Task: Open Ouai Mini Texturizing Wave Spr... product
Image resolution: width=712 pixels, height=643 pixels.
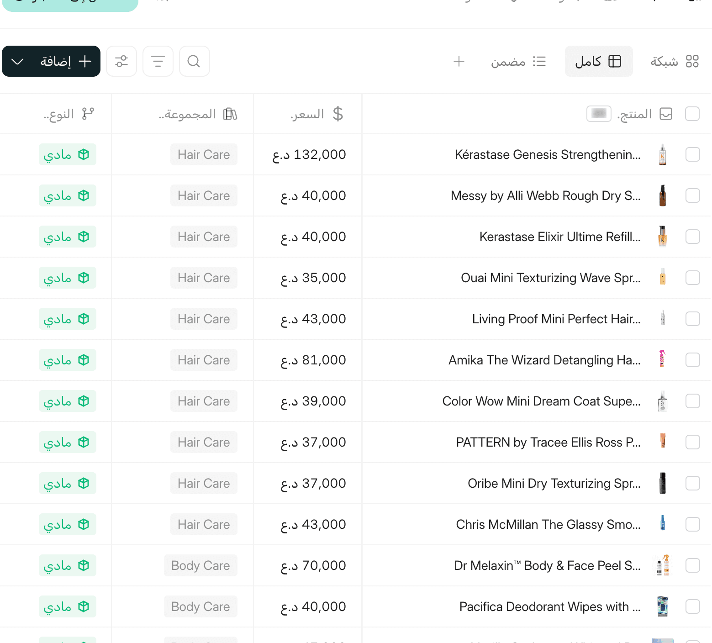Action: tap(551, 278)
